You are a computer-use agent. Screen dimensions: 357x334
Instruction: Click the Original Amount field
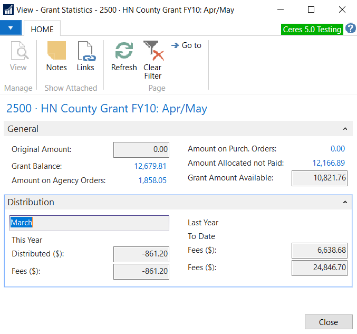141,149
